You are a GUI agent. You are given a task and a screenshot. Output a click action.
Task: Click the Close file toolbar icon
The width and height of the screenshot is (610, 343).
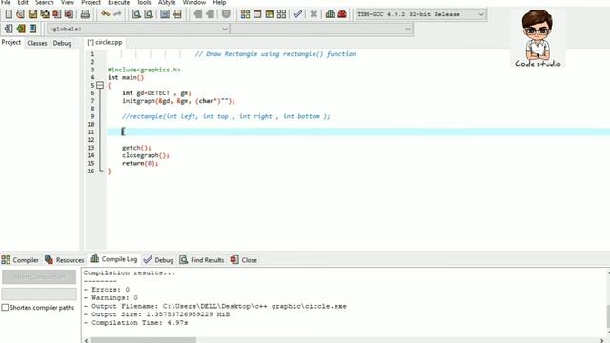coord(57,14)
